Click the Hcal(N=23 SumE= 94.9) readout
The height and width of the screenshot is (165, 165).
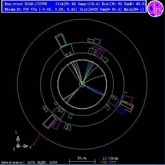coord(101,10)
